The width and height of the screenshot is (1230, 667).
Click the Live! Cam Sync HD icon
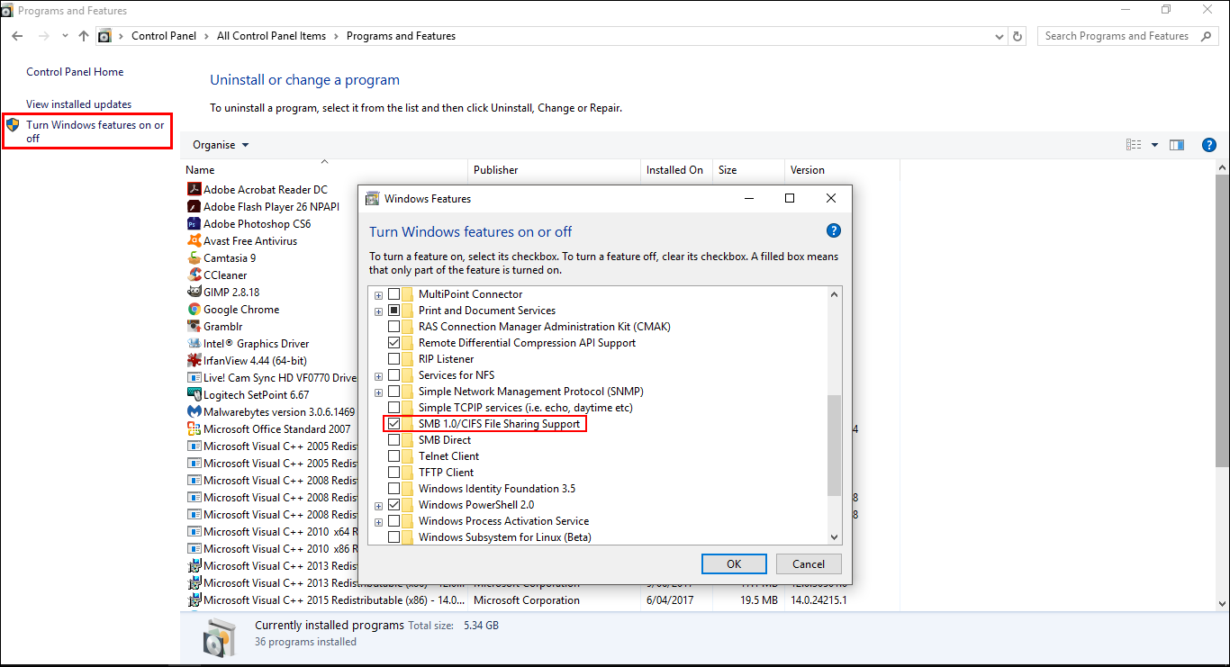(194, 378)
